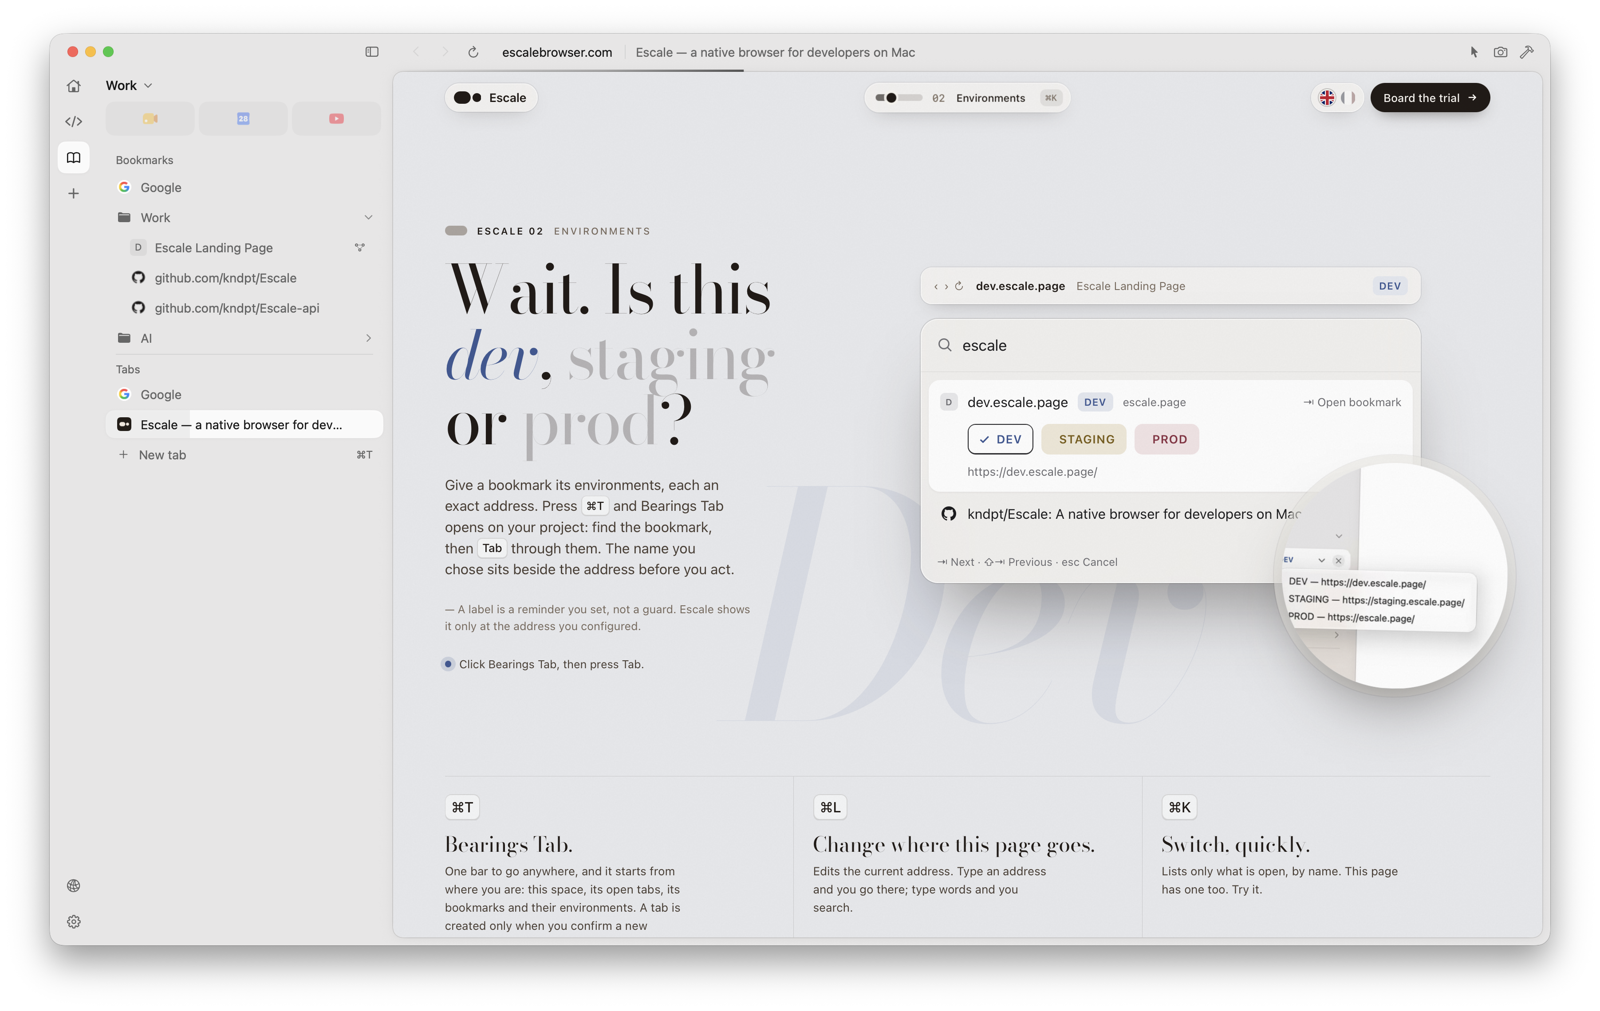Open the Google bookmark
Screen dimensions: 1600x1011
pyautogui.click(x=244, y=187)
